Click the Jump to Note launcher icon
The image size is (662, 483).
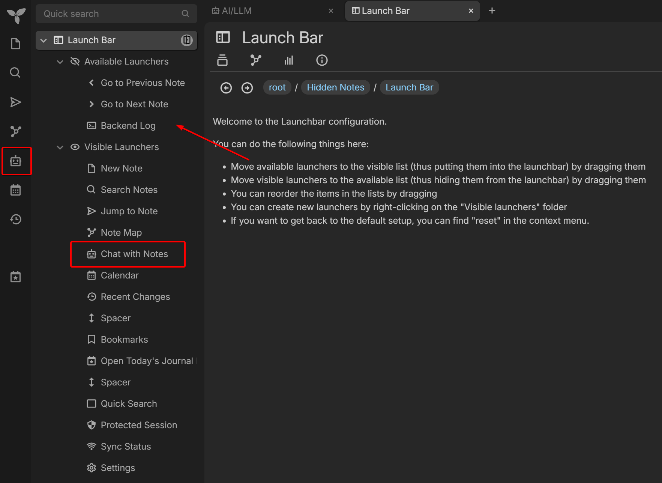15,102
